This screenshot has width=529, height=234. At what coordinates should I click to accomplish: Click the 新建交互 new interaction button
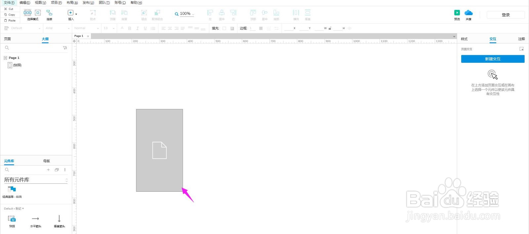pos(493,59)
